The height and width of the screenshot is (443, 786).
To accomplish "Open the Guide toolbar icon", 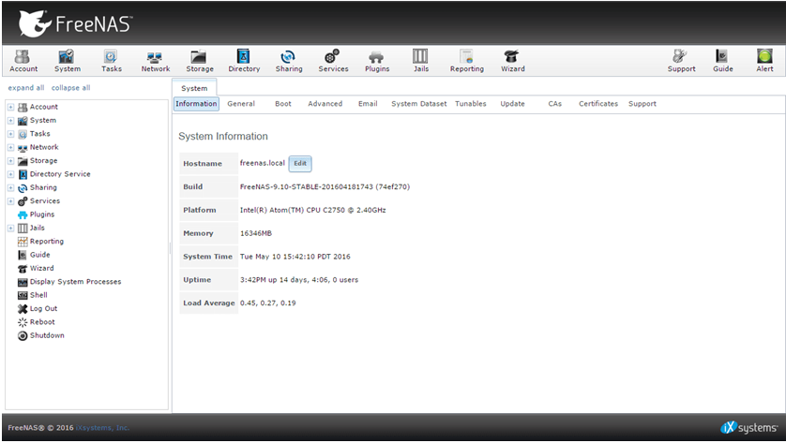I will 723,61.
